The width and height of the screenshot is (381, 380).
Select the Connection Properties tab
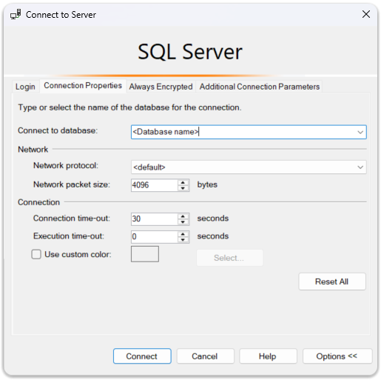click(x=83, y=86)
